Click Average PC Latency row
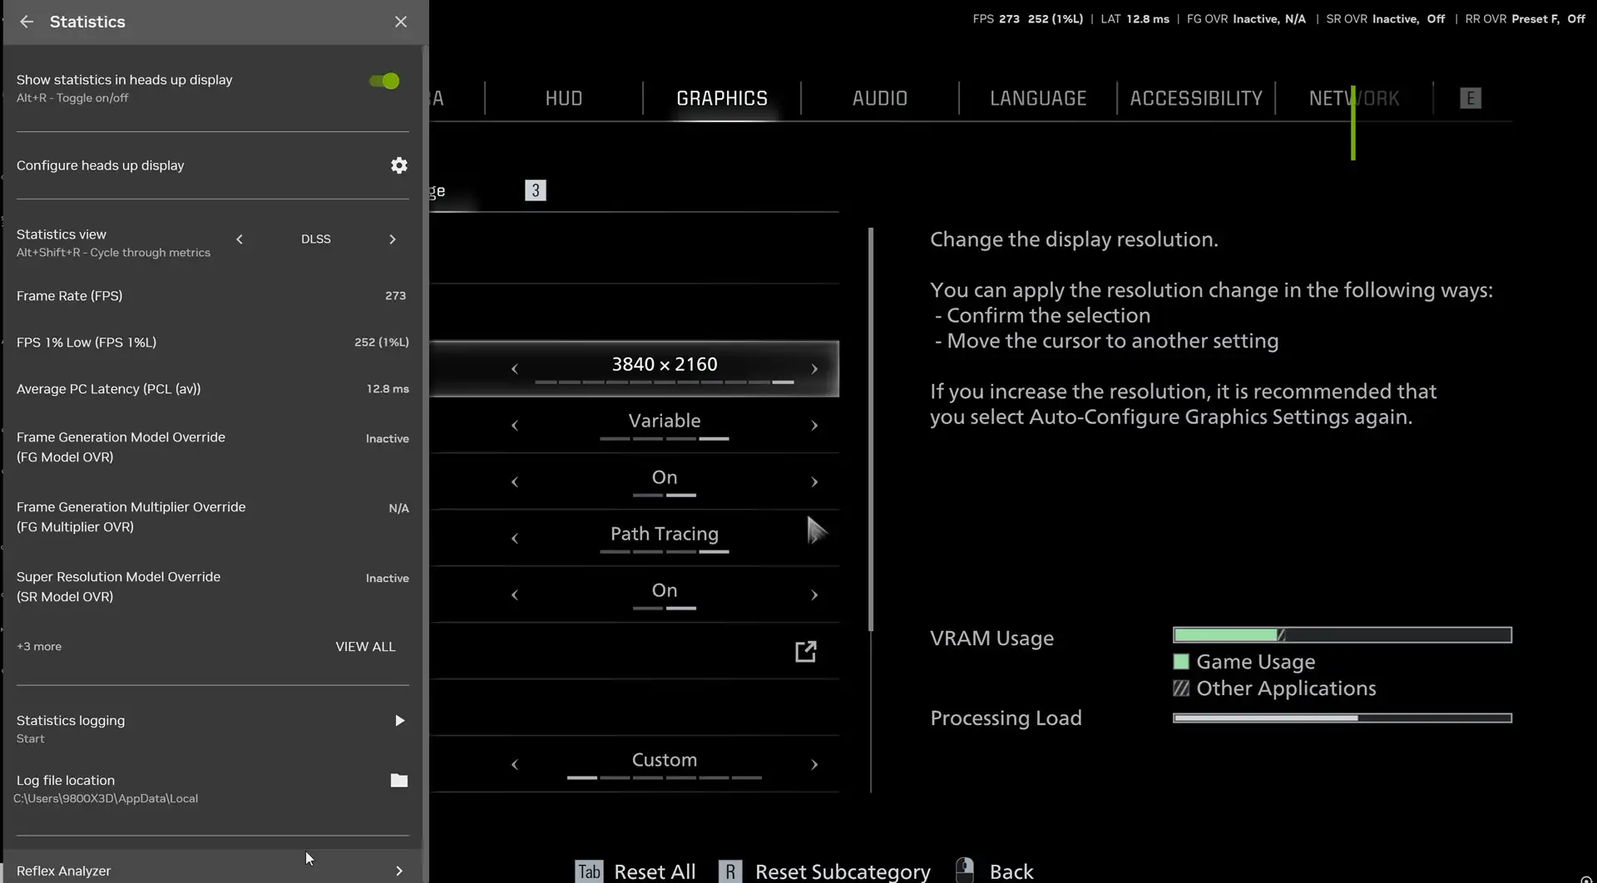The width and height of the screenshot is (1597, 883). tap(212, 389)
